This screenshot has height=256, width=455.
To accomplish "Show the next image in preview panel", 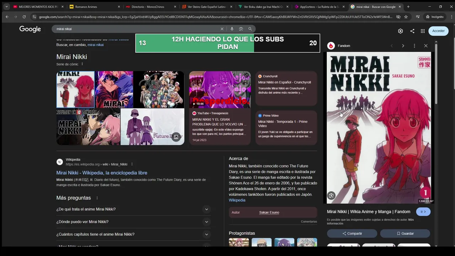I will pyautogui.click(x=403, y=46).
